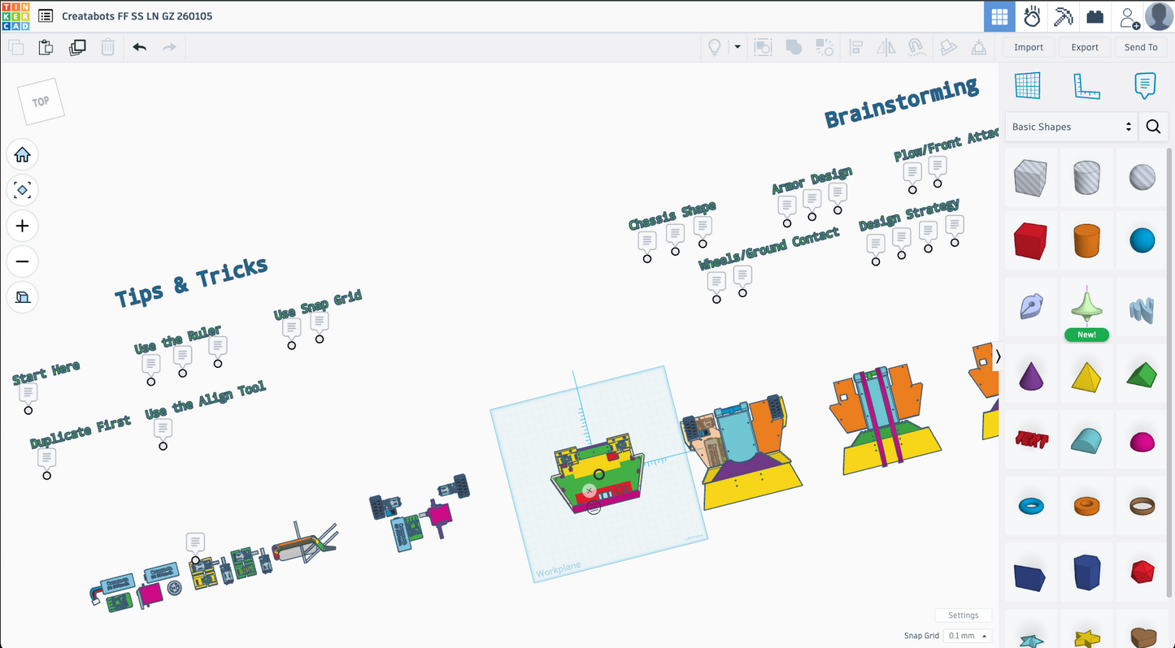Screen dimensions: 1175x648
Task: Click the Import button
Action: tap(1029, 47)
